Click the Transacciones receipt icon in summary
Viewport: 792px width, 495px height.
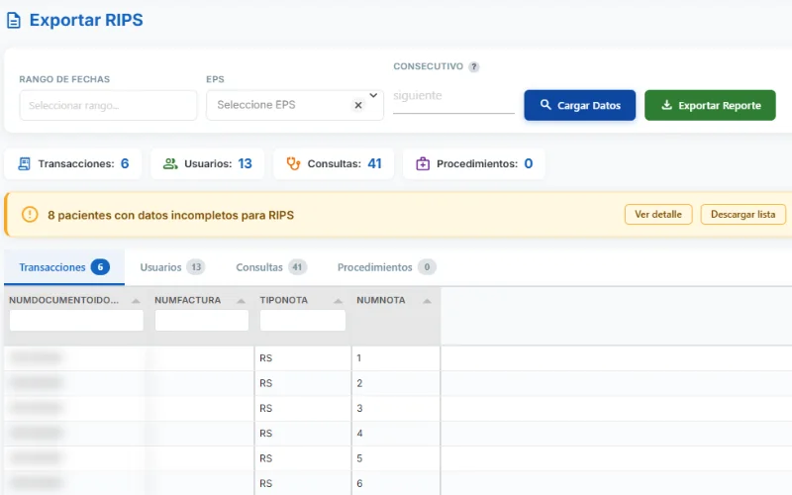24,163
